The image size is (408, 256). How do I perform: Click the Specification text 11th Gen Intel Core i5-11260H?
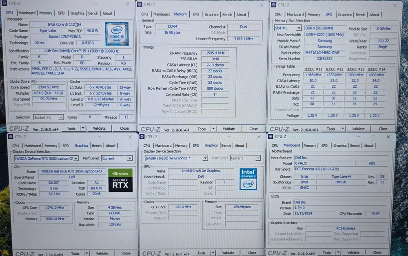81,51
